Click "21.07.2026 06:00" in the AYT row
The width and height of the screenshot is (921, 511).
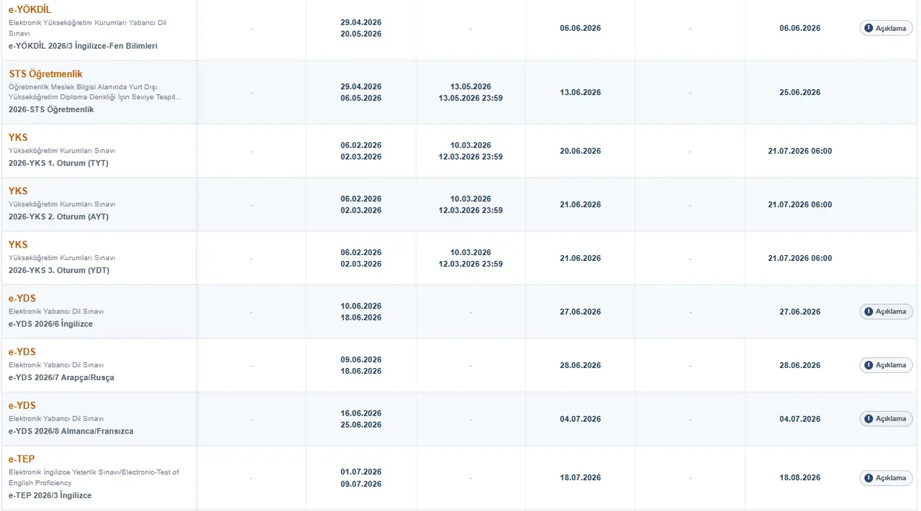click(800, 205)
